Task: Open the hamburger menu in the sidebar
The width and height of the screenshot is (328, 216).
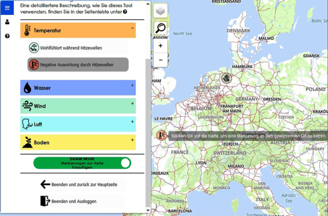Action: (7, 8)
